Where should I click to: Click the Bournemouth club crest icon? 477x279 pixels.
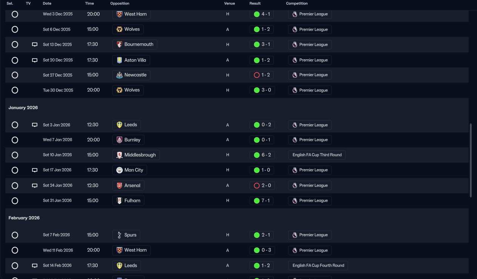pos(120,45)
